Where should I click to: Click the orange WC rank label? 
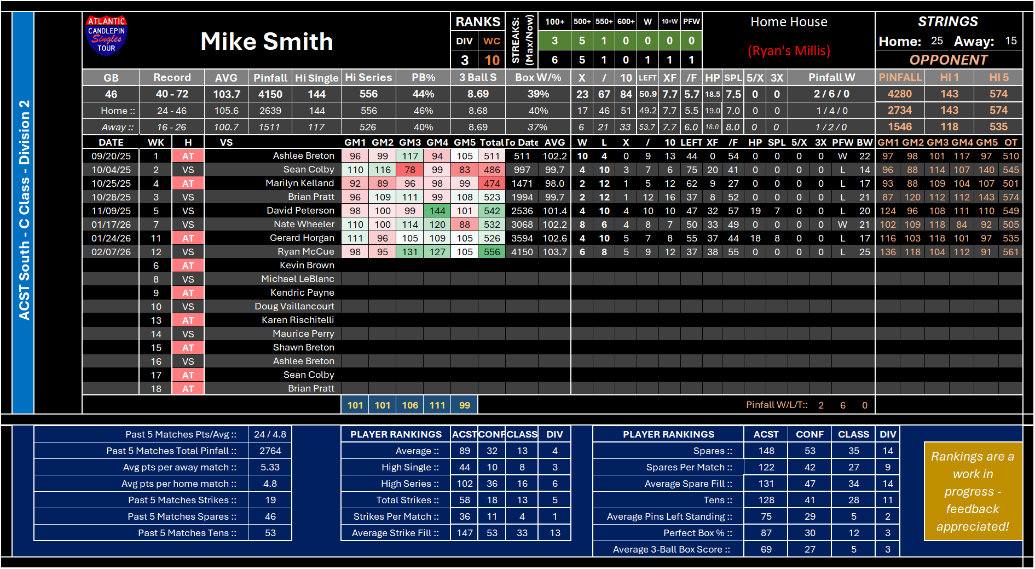point(492,41)
